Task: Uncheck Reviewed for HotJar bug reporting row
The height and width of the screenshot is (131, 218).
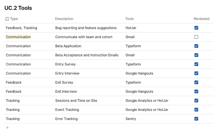Action: pyautogui.click(x=196, y=28)
